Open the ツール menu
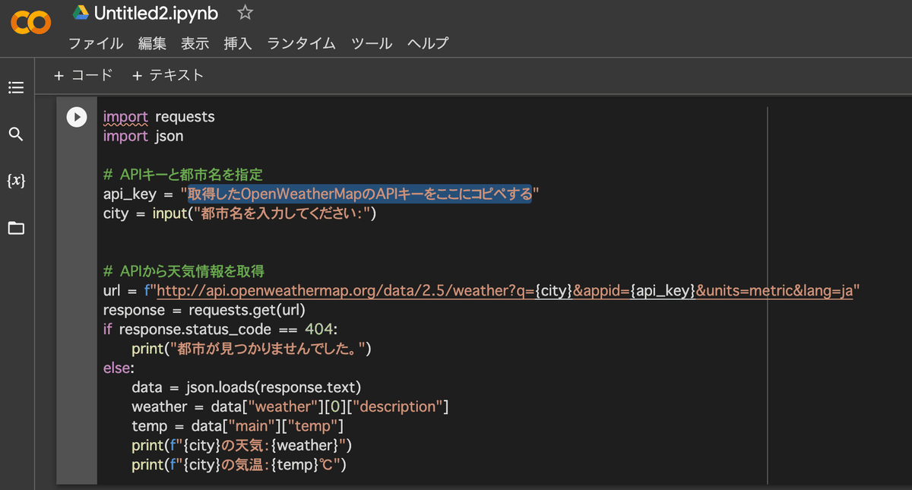This screenshot has height=490, width=912. [x=372, y=43]
